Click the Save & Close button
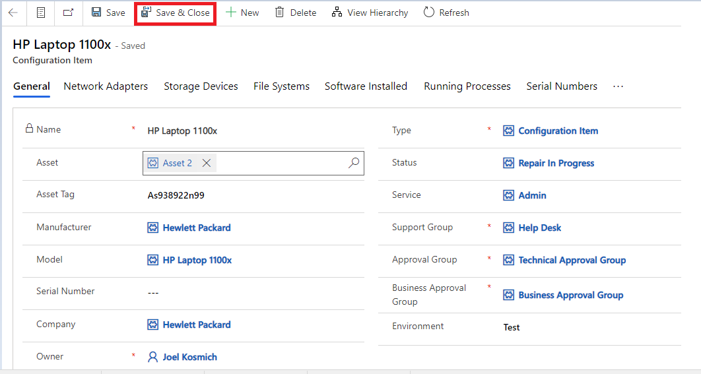The image size is (701, 374). [176, 13]
